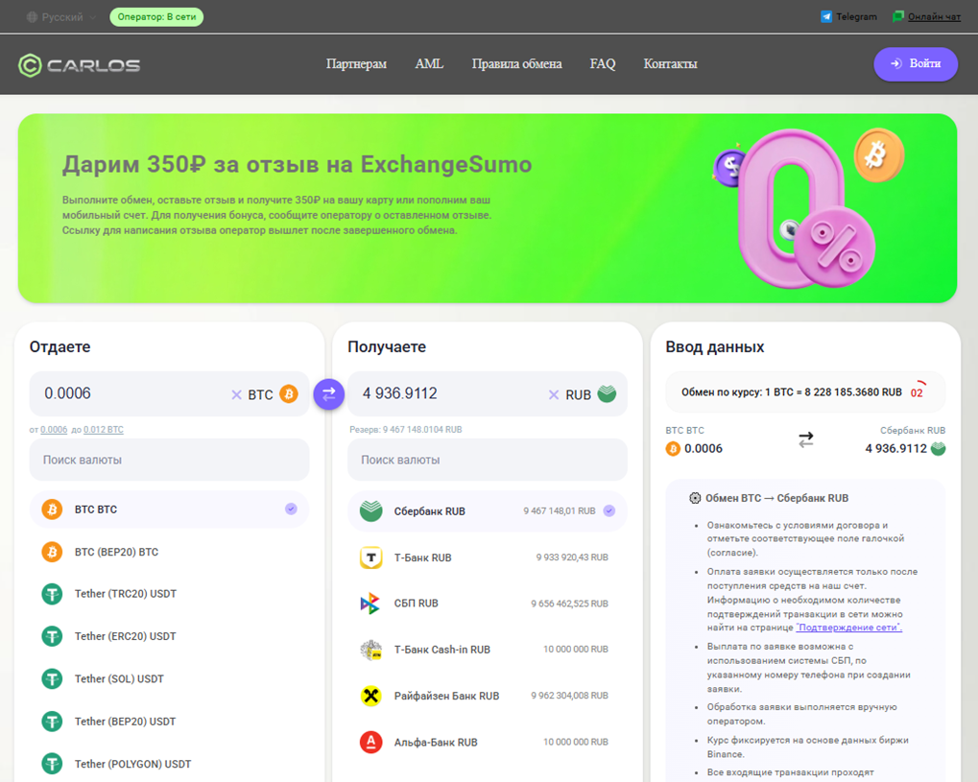Viewport: 978px width, 782px height.
Task: Click the BTC (BEP20) coin icon
Action: (52, 552)
